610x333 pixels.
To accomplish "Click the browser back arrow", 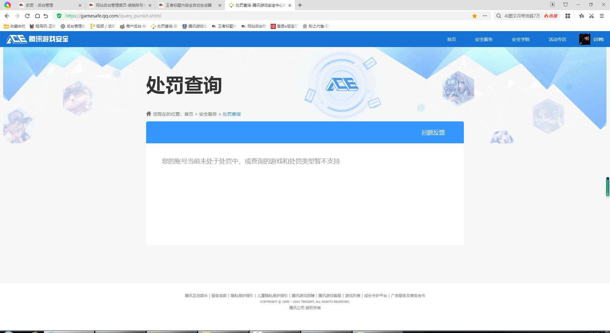I will click(7, 16).
